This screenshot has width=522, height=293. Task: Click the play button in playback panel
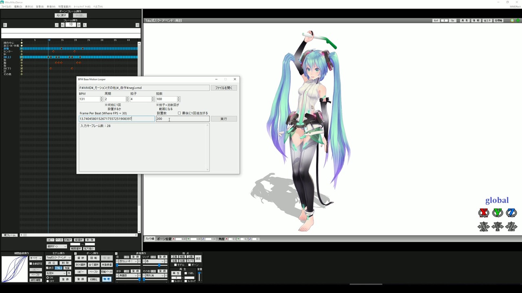[x=176, y=273]
